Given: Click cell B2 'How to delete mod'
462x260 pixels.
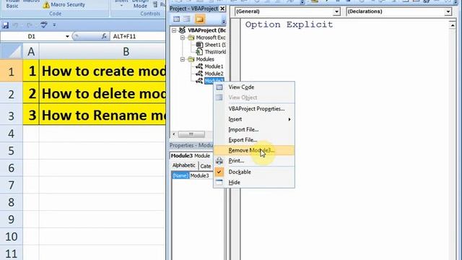Looking at the screenshot, I should point(103,93).
